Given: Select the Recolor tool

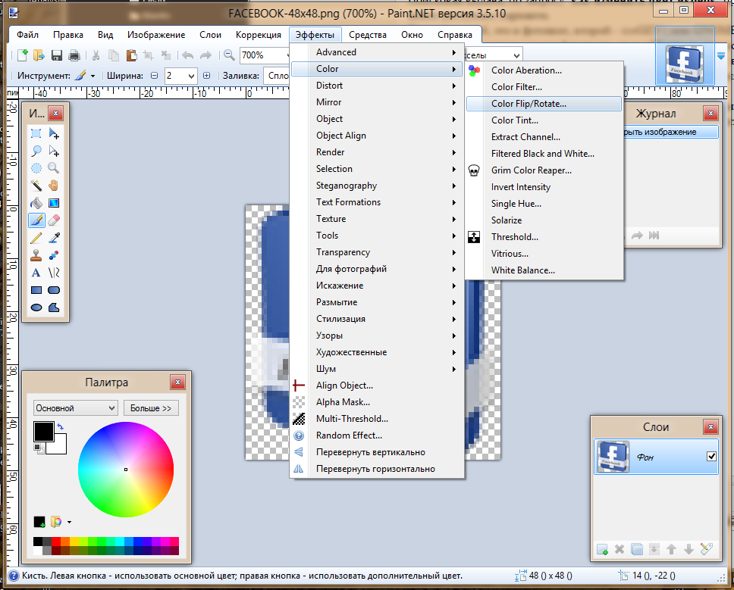Looking at the screenshot, I should click(54, 255).
